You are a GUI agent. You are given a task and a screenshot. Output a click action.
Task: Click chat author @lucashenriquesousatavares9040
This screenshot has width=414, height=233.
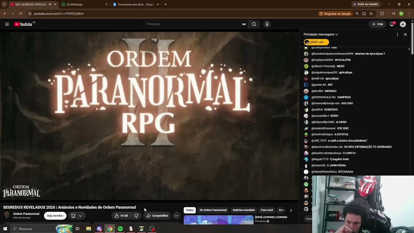[332, 54]
